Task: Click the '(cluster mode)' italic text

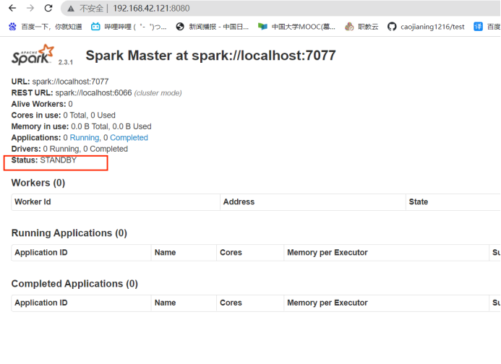Action: point(158,93)
